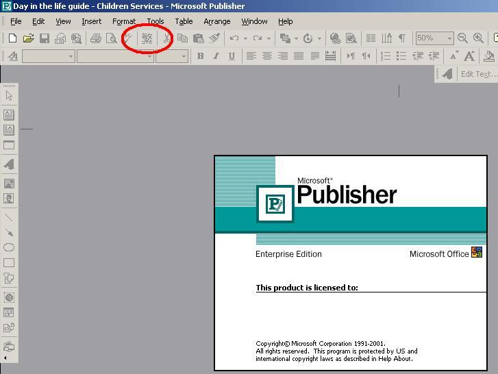Expand the Rotate options arrow
The height and width of the screenshot is (374, 498).
pos(319,38)
